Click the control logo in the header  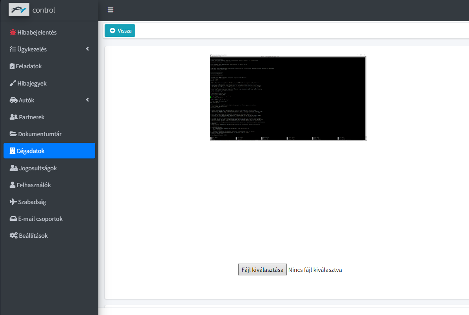32,10
